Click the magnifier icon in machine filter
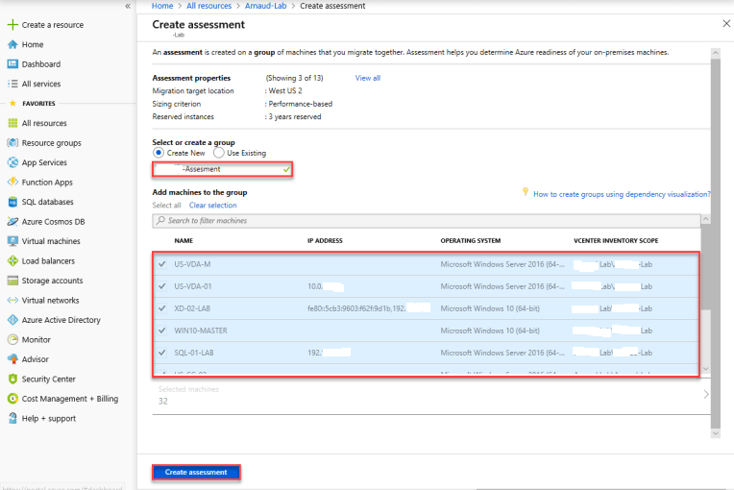734x490 pixels. (160, 220)
